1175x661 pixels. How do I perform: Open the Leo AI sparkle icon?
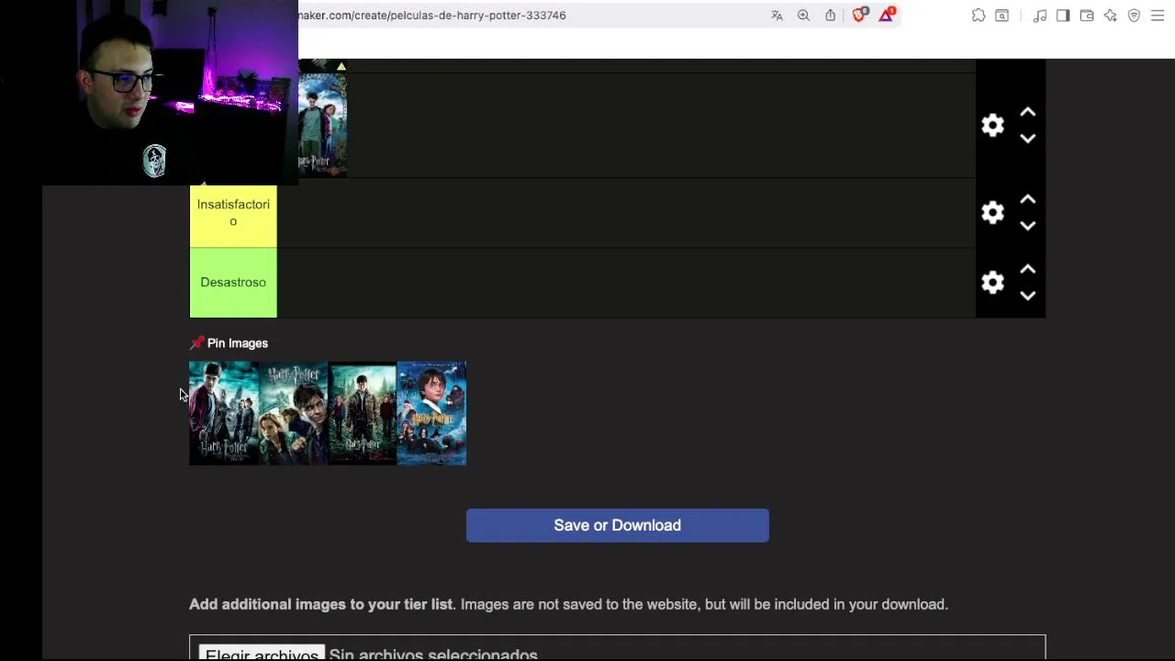tap(1111, 16)
